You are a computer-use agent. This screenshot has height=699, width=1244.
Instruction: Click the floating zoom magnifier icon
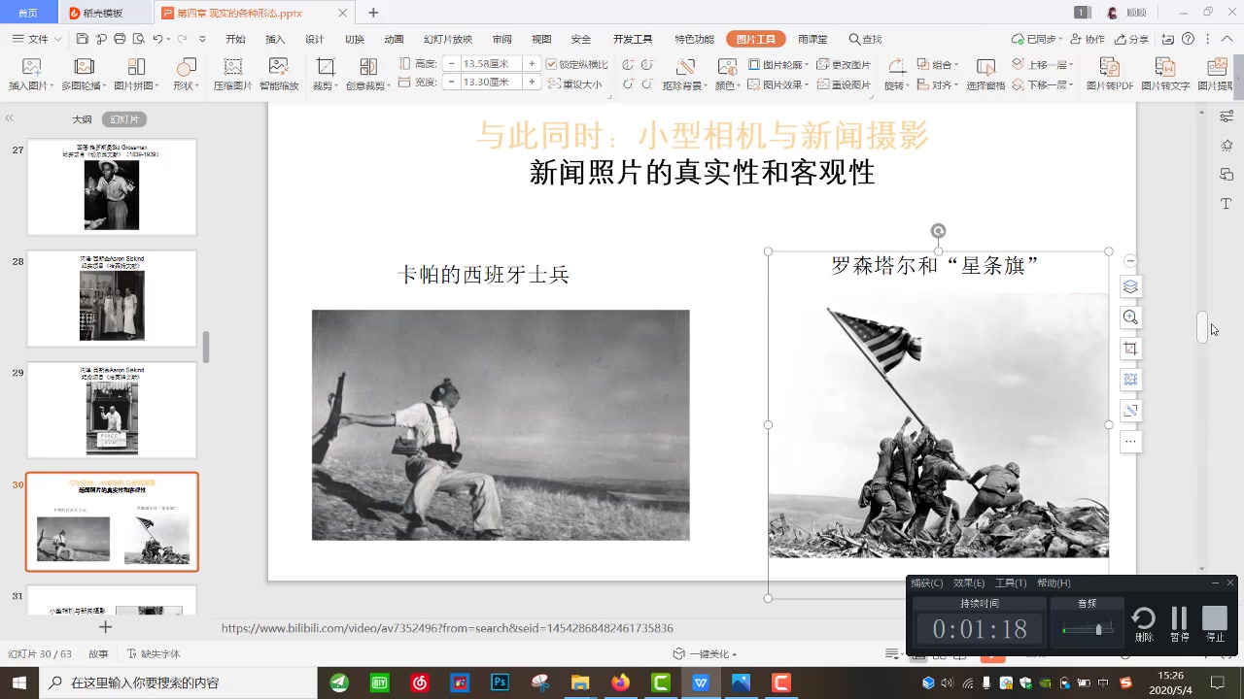click(1130, 317)
